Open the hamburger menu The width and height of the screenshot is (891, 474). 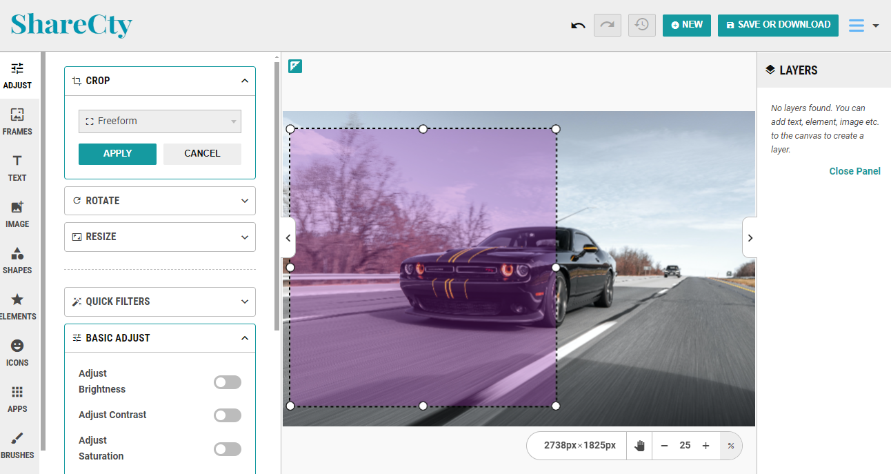click(855, 25)
